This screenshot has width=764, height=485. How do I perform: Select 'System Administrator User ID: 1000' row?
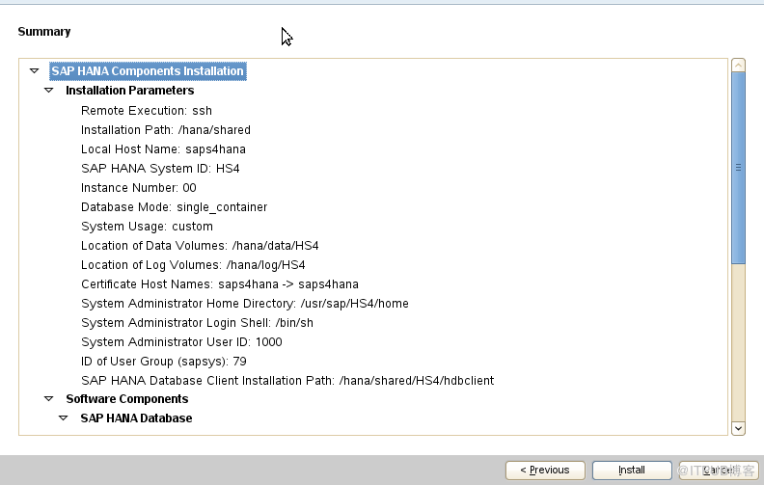pyautogui.click(x=181, y=342)
